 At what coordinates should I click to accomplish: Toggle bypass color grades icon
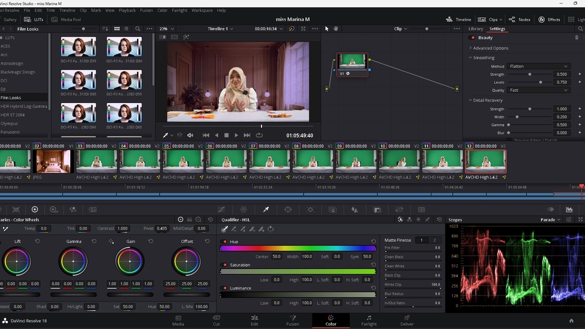[x=291, y=29]
